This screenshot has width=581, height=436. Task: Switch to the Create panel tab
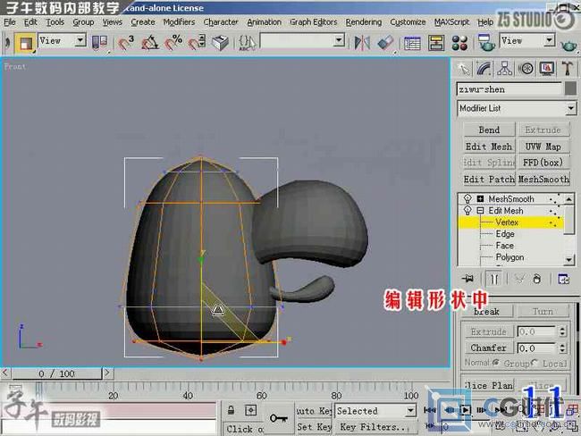463,69
